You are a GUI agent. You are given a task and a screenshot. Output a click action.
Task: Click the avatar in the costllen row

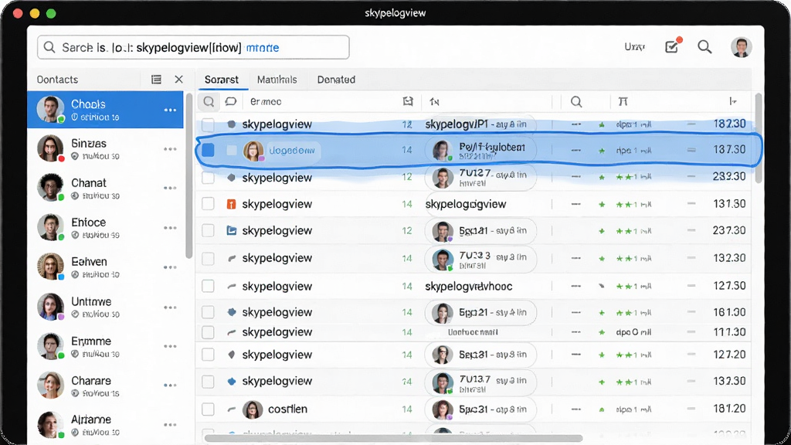coord(253,409)
